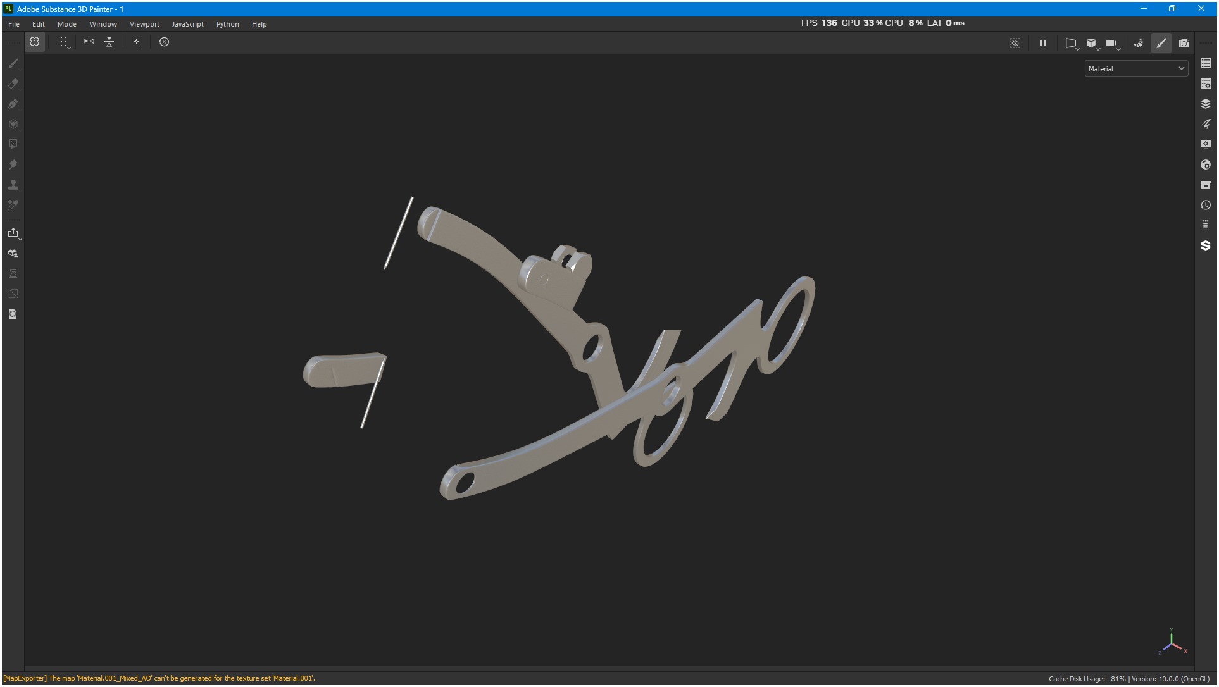Click the crossed-out square icon in left sidebar
1219x687 pixels.
pos(13,294)
